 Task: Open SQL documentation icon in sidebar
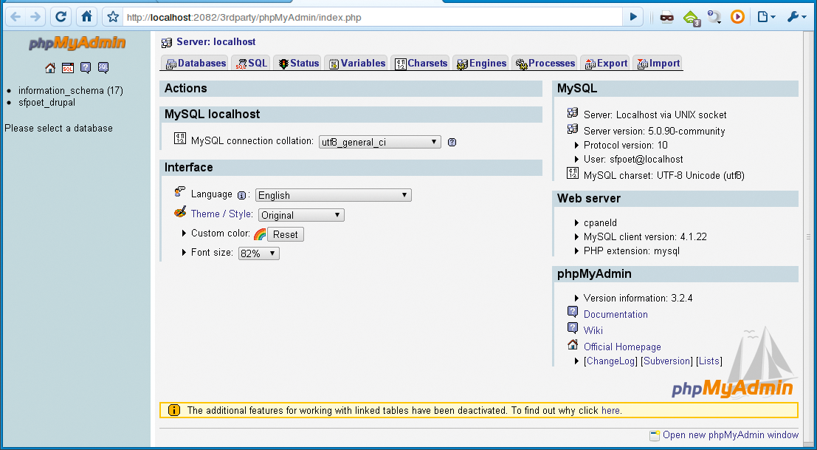(103, 68)
